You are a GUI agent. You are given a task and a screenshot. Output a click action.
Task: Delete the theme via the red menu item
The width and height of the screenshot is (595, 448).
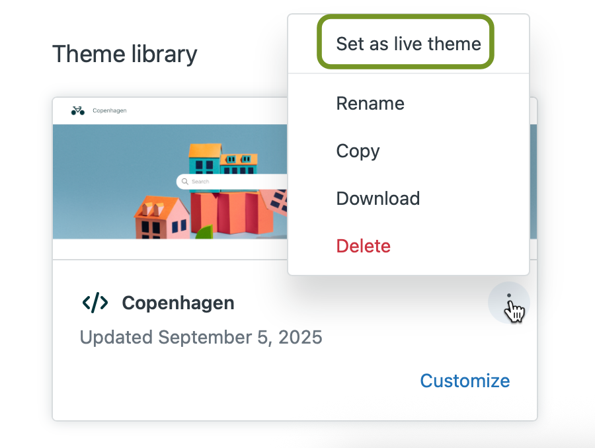tap(363, 246)
